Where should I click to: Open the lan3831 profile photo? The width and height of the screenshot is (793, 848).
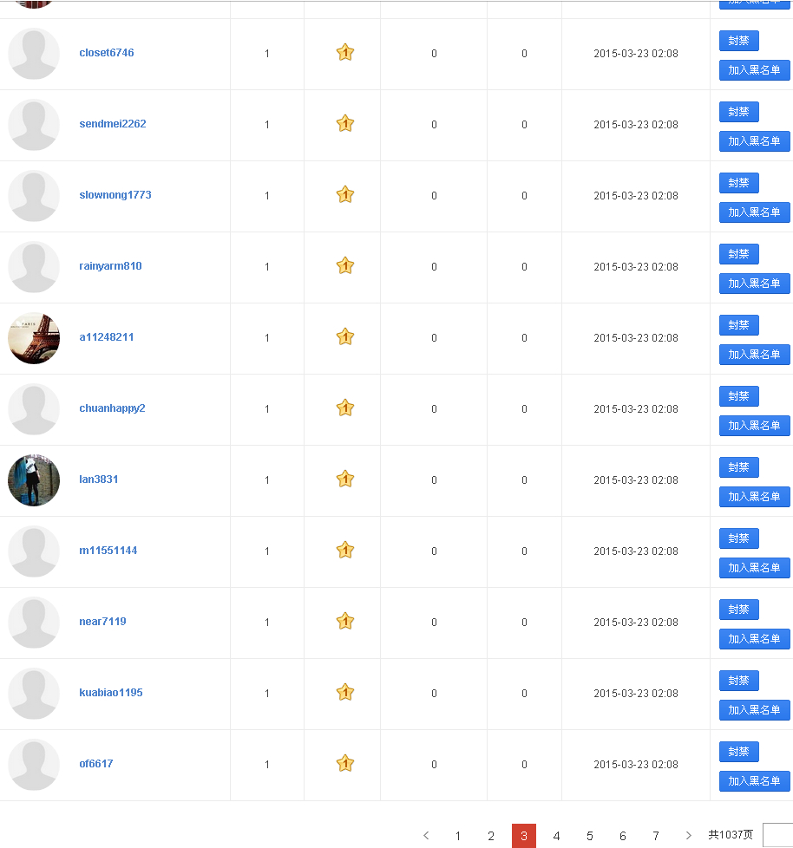point(34,480)
